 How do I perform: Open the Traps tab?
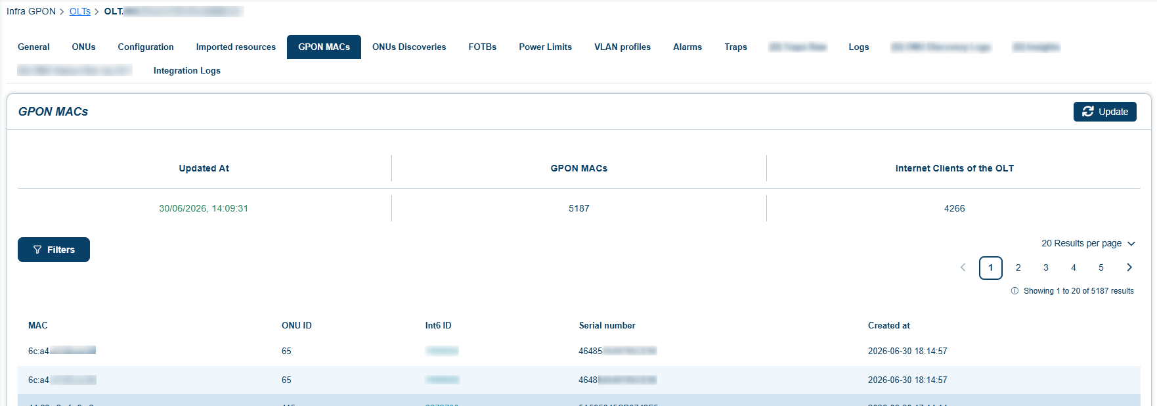pyautogui.click(x=736, y=47)
